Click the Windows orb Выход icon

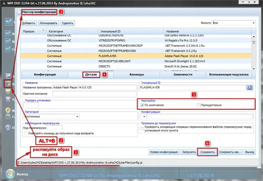(10, 174)
